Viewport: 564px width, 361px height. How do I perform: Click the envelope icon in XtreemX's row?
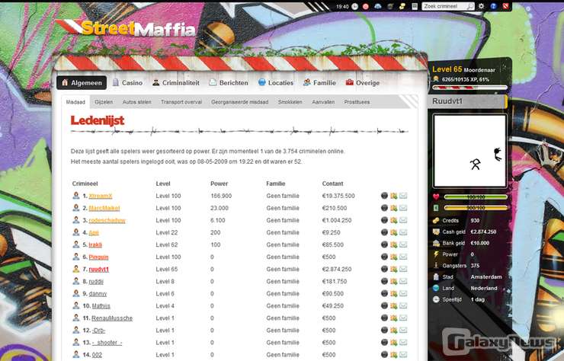(403, 196)
